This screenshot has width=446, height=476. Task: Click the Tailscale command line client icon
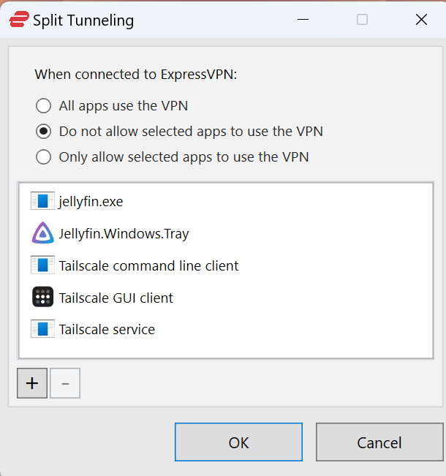click(x=43, y=265)
